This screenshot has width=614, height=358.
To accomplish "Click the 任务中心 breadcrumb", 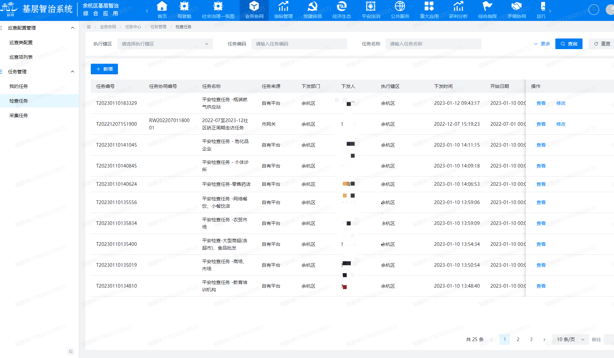I will point(133,27).
